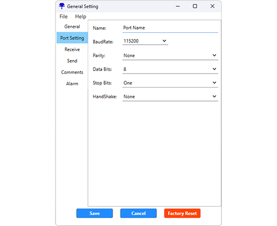Maximize the General Setting window
Screen dimensions: 277x226
[x=195, y=6]
